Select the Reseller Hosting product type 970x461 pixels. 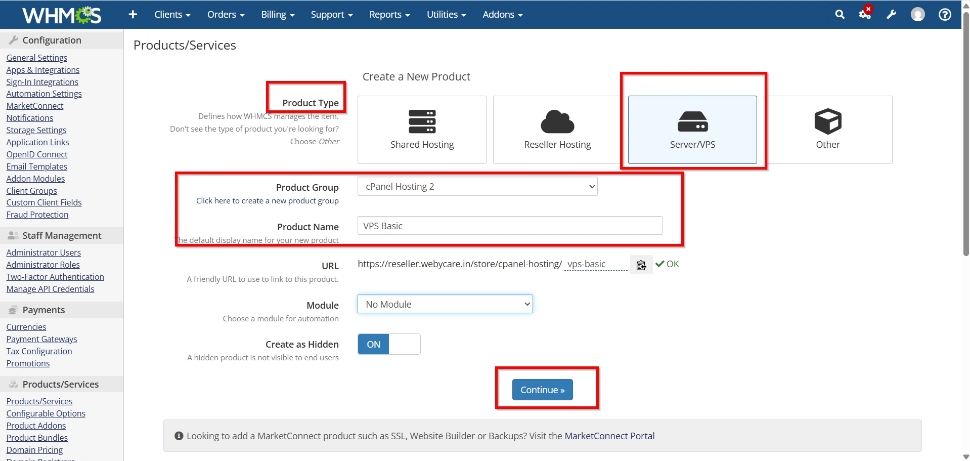point(557,130)
